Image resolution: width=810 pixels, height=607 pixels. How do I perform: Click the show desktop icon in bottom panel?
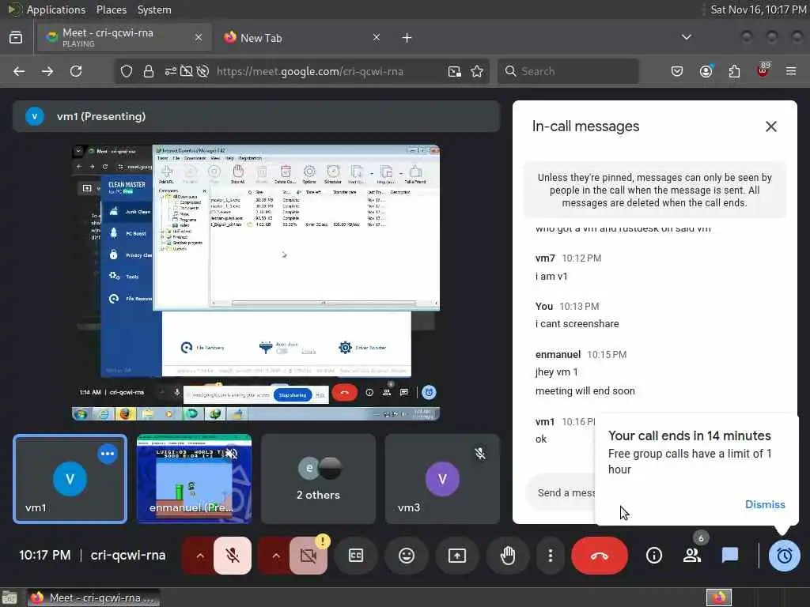tap(9, 598)
